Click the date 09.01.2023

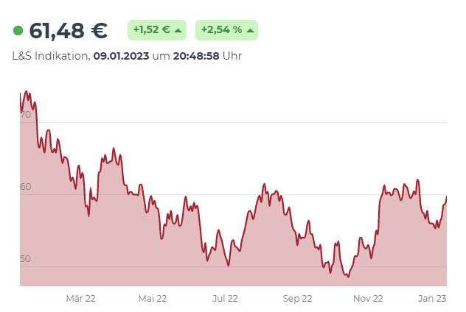[x=121, y=56]
